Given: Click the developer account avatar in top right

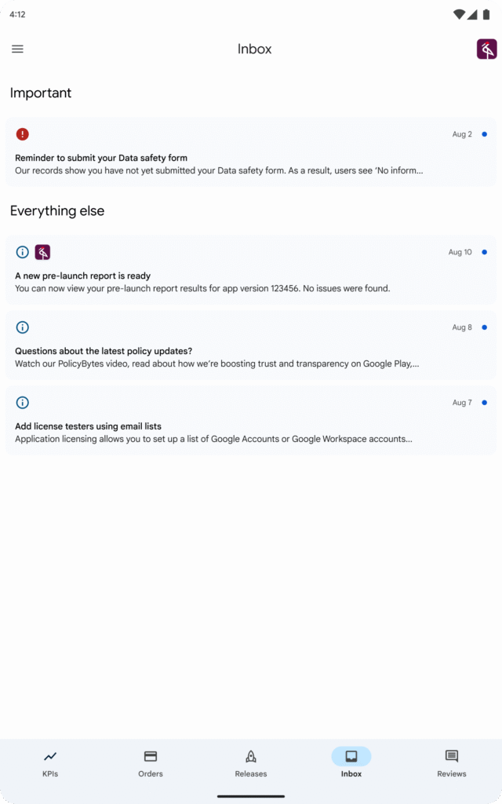Looking at the screenshot, I should 485,49.
